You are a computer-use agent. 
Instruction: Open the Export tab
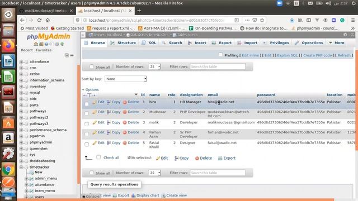222,42
